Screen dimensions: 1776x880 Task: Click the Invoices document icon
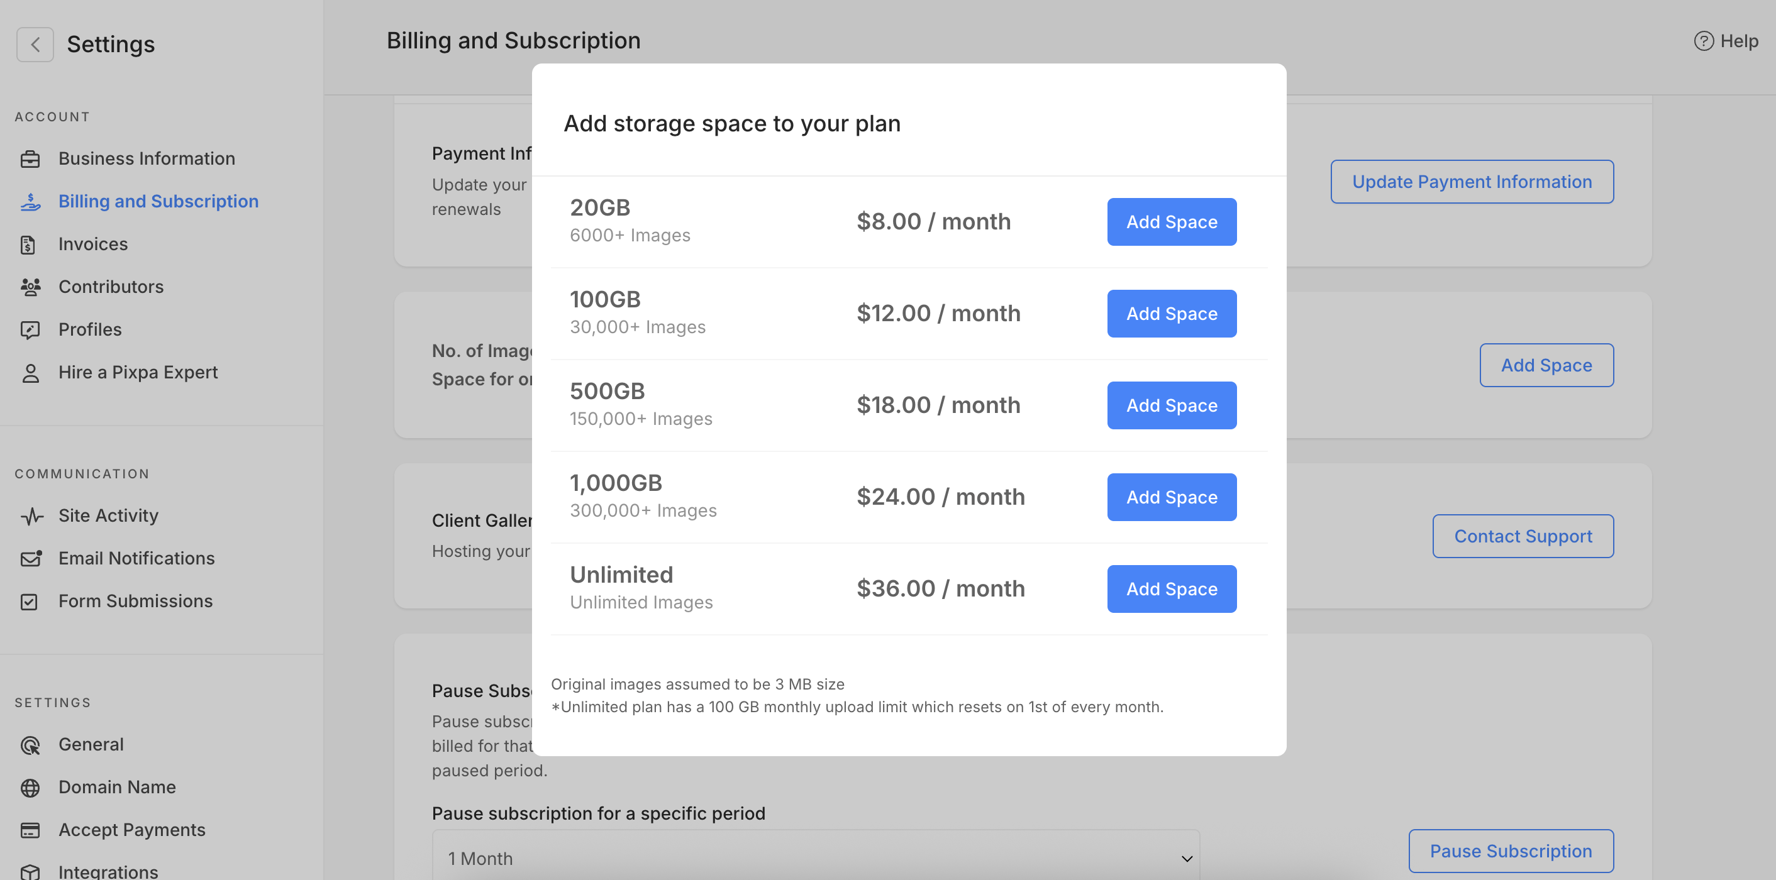tap(28, 245)
